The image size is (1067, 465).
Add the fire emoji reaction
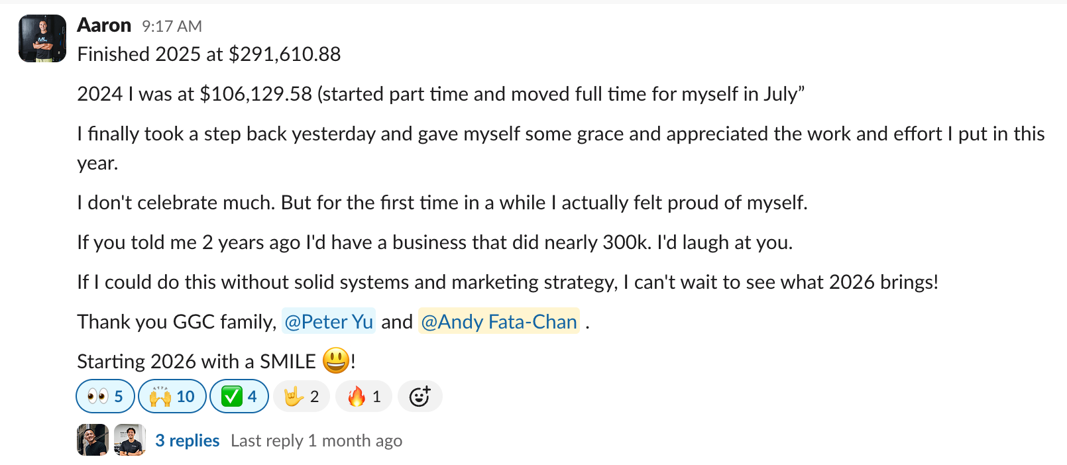coord(364,396)
